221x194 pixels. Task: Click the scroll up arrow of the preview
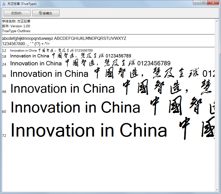(x=217, y=21)
